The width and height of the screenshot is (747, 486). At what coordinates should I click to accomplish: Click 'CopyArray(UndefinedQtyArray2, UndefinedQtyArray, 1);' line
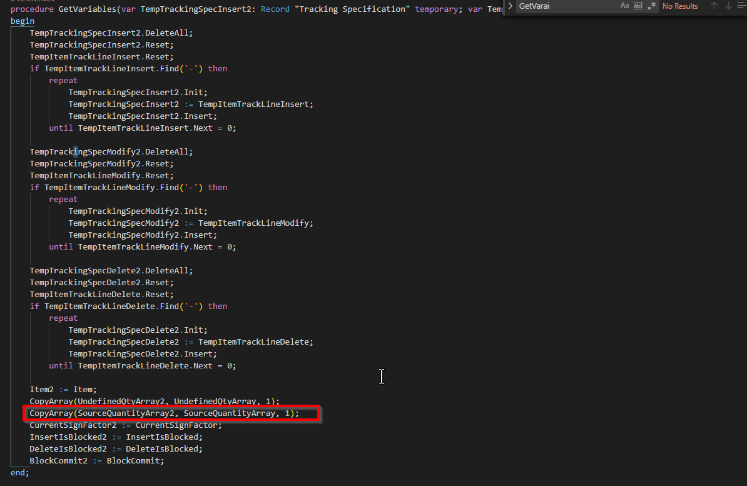tap(155, 401)
